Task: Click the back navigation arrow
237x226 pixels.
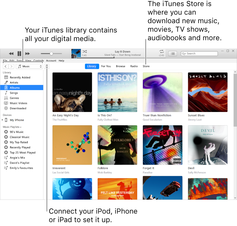Action: (x=5, y=66)
